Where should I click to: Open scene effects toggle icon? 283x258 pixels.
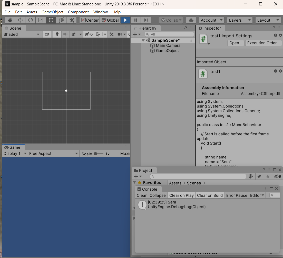tap(73, 34)
